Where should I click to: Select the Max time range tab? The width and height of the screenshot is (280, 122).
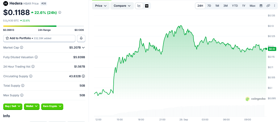[253, 6]
